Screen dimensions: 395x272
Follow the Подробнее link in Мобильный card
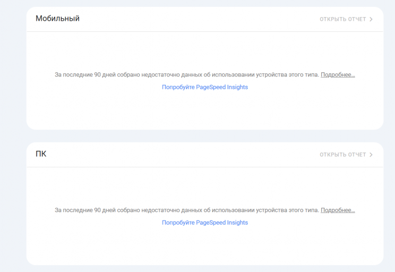(x=338, y=75)
